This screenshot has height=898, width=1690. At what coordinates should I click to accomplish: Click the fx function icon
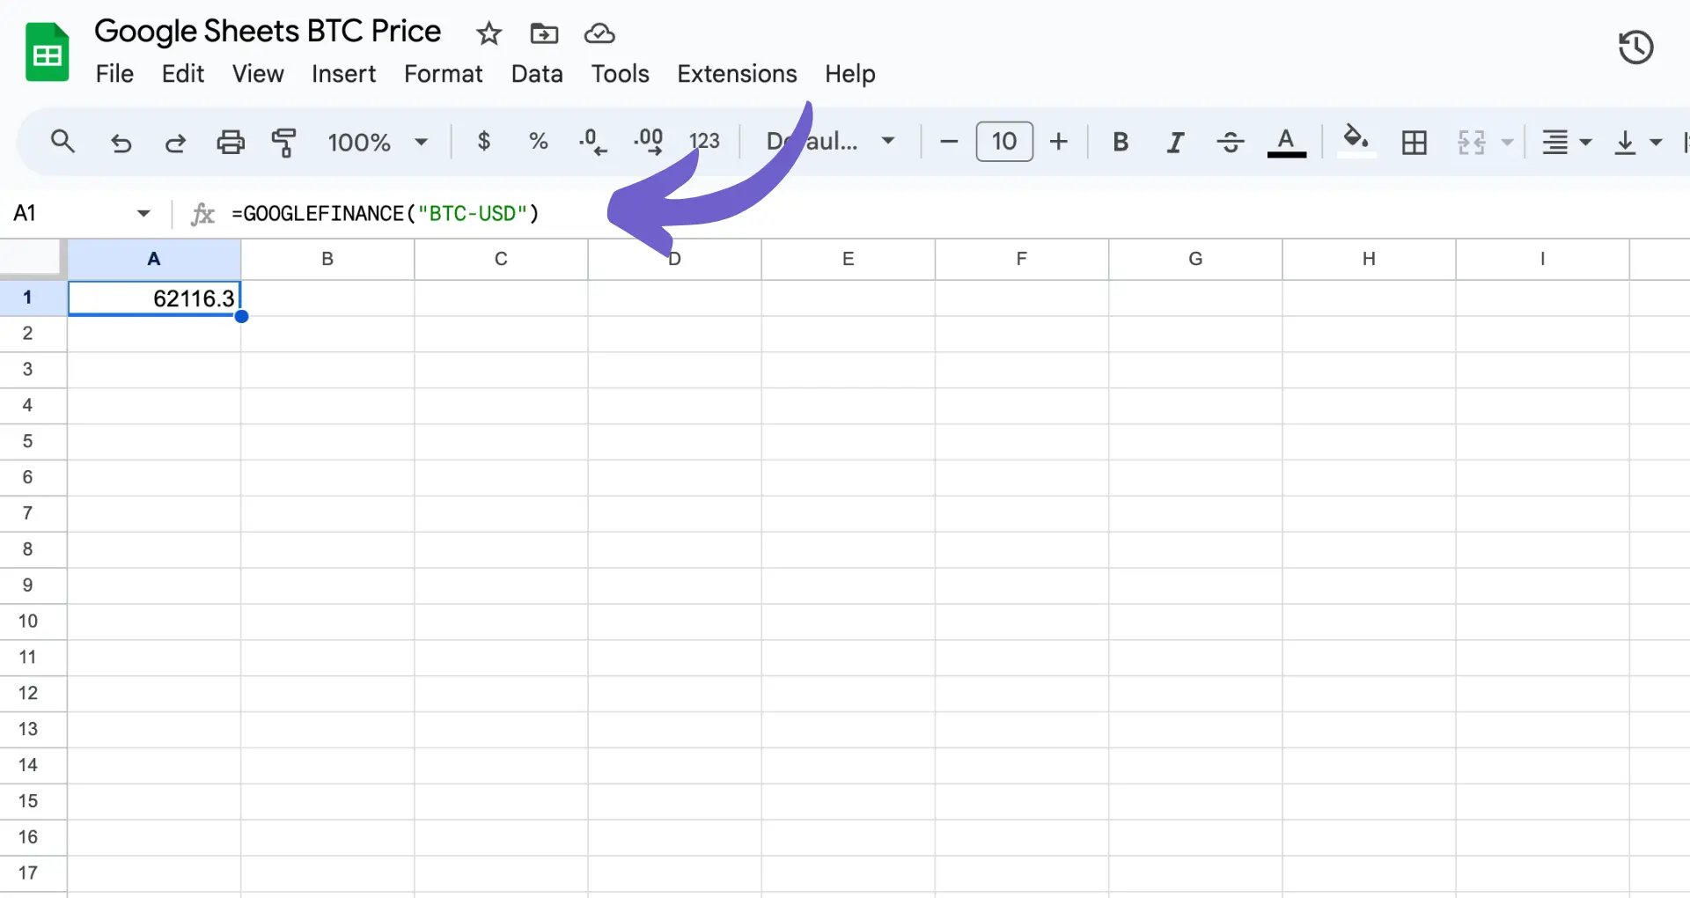click(202, 213)
